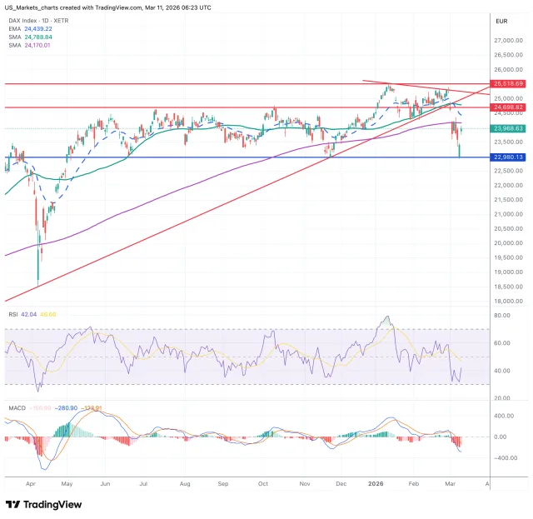Click the red 24,698.82 price label
The height and width of the screenshot is (519, 533).
point(508,107)
